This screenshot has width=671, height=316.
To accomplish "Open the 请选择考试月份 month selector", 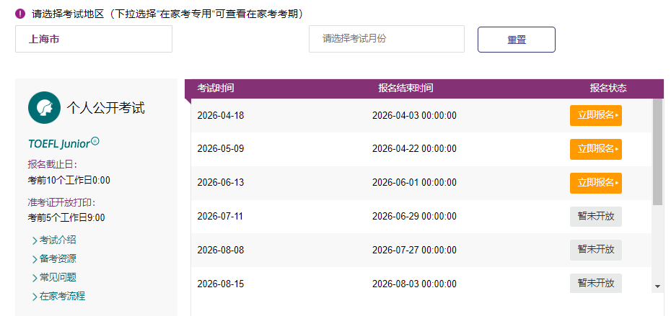I will click(386, 39).
